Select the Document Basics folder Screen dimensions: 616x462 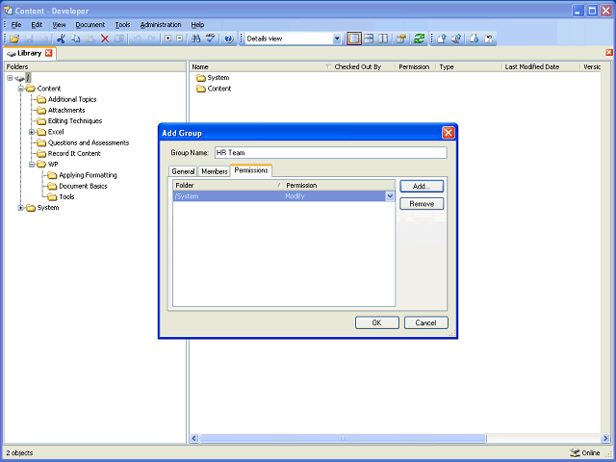pyautogui.click(x=83, y=186)
